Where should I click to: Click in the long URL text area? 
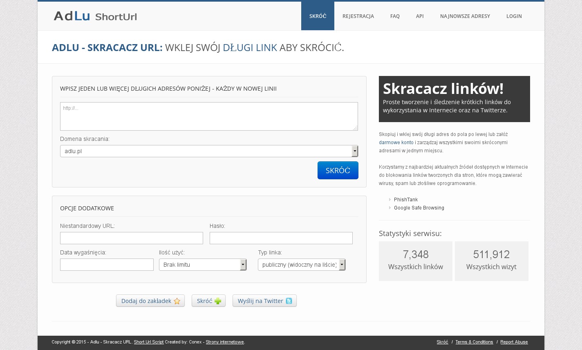(208, 116)
